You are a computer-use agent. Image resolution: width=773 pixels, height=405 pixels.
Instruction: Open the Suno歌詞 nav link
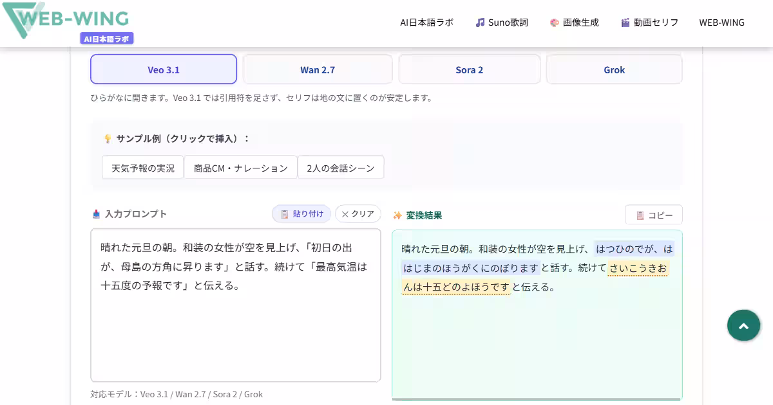[502, 22]
